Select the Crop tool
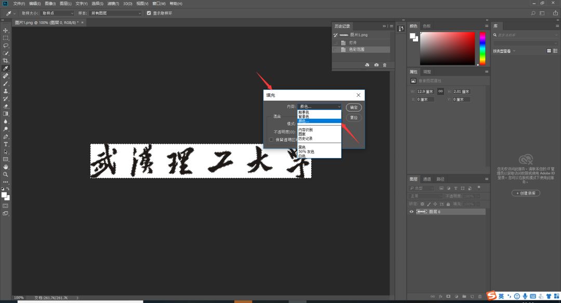The image size is (561, 303). pyautogui.click(x=5, y=61)
